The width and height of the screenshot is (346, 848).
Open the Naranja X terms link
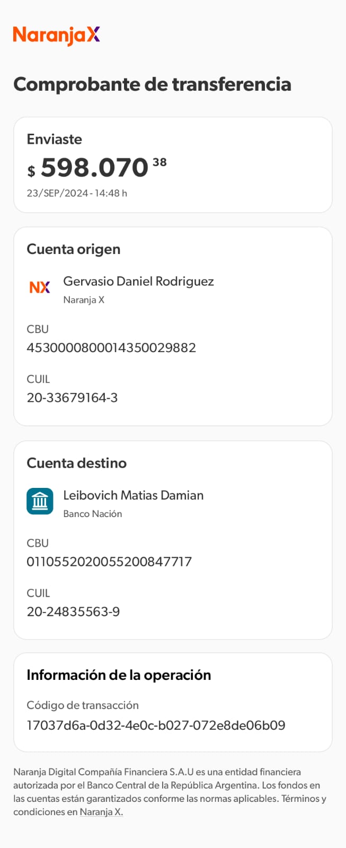(101, 812)
